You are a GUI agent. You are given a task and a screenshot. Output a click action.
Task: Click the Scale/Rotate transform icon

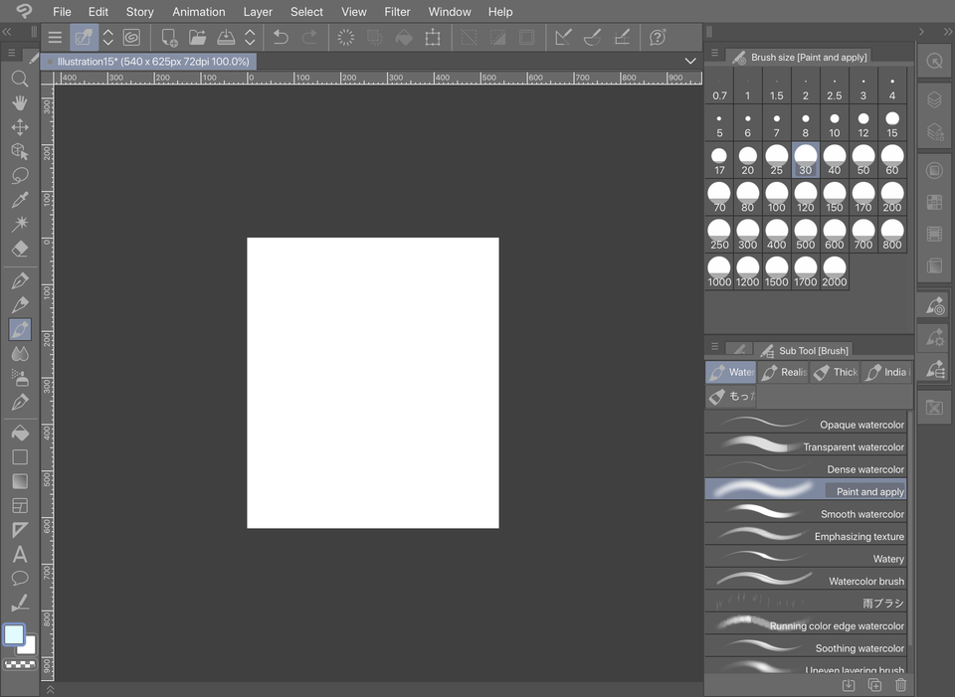pos(433,37)
